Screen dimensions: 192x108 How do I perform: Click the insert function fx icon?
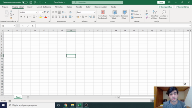point(33,26)
